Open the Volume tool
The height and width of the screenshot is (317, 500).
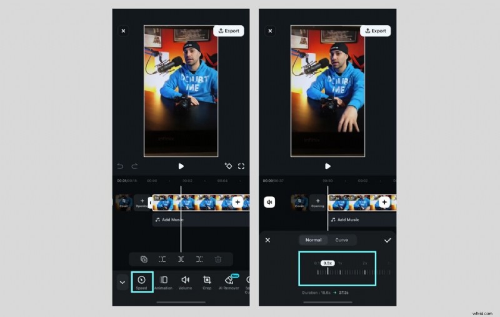(185, 281)
